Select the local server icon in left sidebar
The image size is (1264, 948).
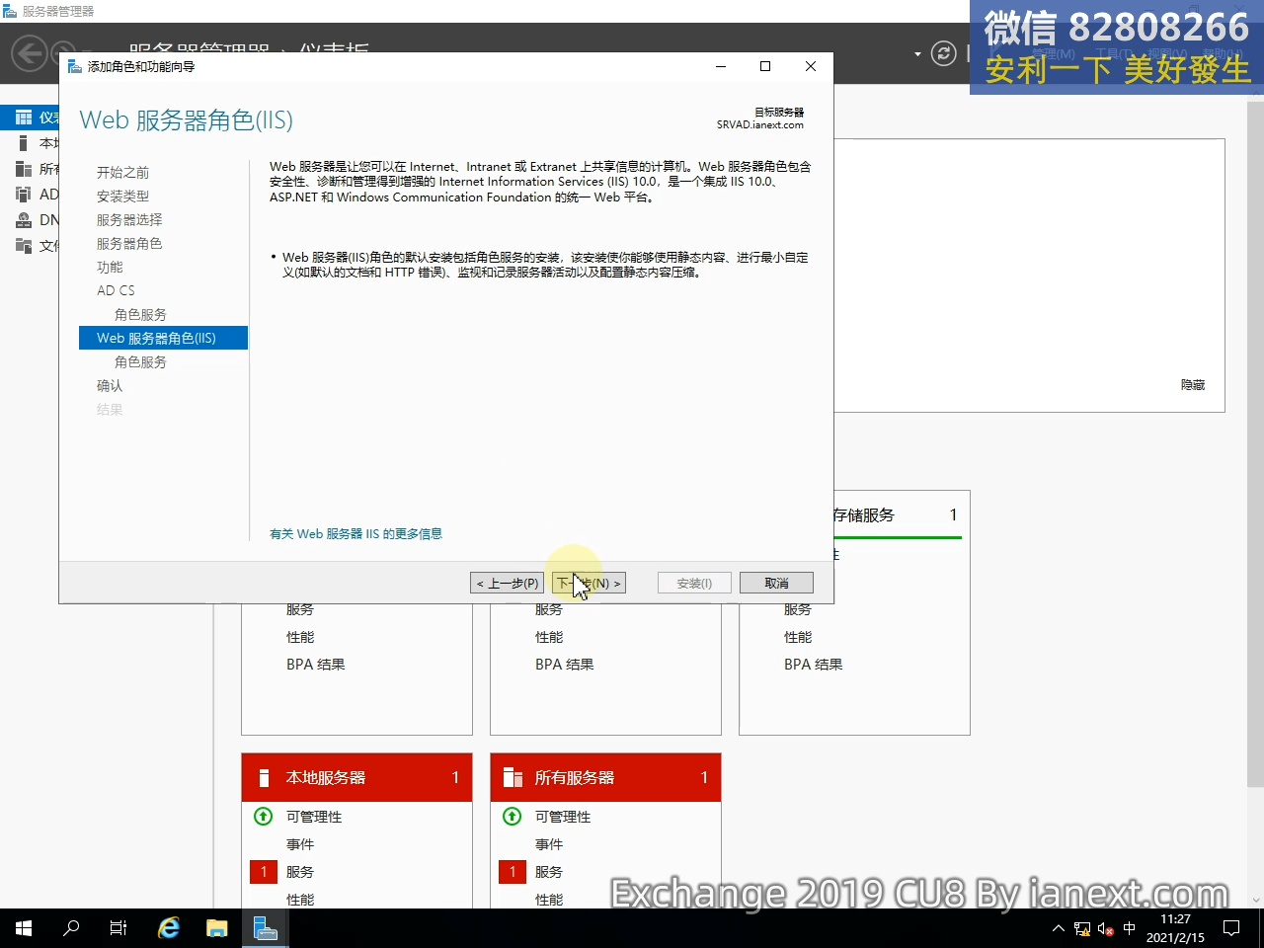point(24,143)
